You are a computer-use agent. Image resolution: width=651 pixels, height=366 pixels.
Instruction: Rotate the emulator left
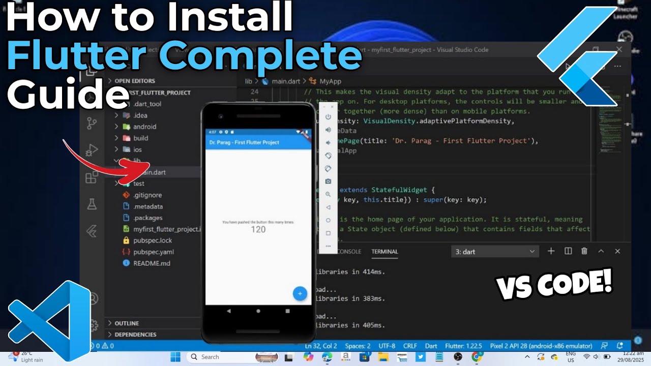point(328,156)
